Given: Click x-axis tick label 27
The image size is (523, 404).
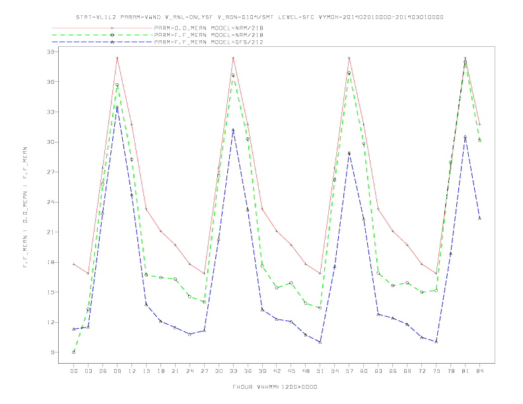Looking at the screenshot, I should (x=204, y=371).
